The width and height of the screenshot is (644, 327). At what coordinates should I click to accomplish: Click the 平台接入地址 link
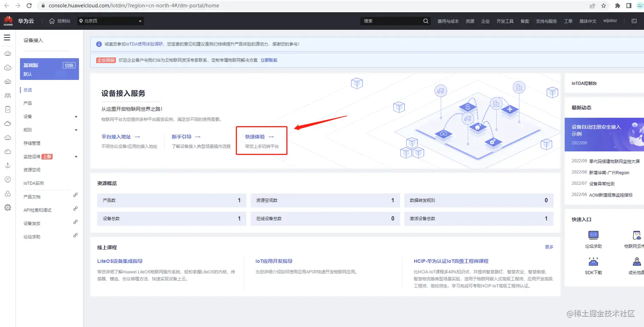116,137
